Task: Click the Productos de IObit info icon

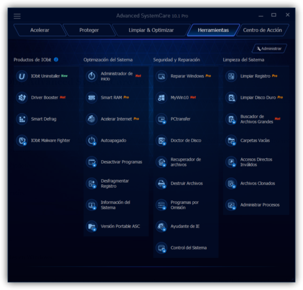Action: pos(56,60)
